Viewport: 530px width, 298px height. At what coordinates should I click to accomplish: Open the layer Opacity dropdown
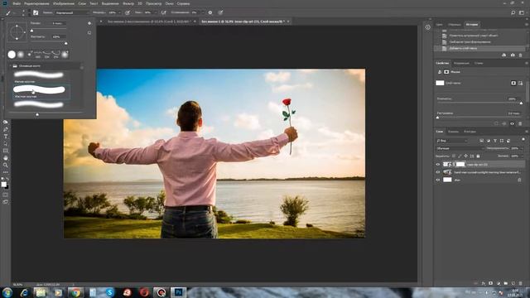tap(522, 148)
